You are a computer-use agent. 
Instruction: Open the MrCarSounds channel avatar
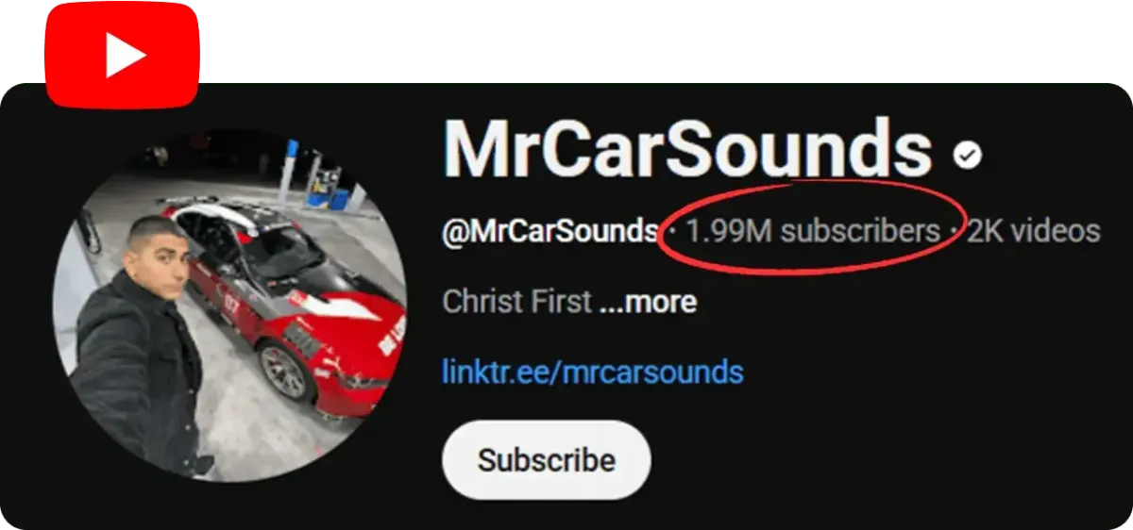[230, 304]
